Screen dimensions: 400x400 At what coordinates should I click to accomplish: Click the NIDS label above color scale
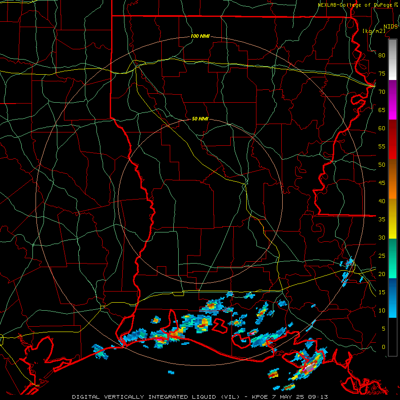click(391, 27)
